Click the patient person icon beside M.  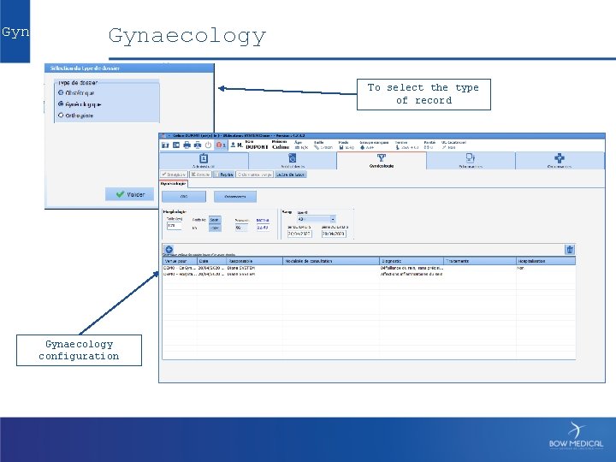pyautogui.click(x=233, y=145)
